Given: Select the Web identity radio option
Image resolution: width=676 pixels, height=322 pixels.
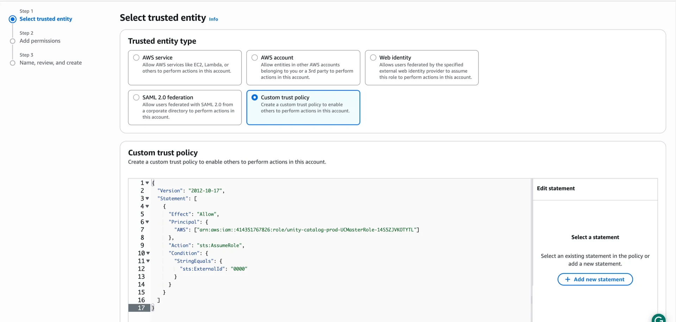Looking at the screenshot, I should pos(373,58).
